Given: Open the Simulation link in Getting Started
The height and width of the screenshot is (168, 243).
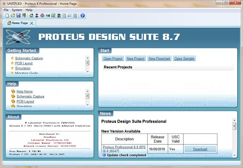Looking at the screenshot, I should pyautogui.click(x=23, y=68).
